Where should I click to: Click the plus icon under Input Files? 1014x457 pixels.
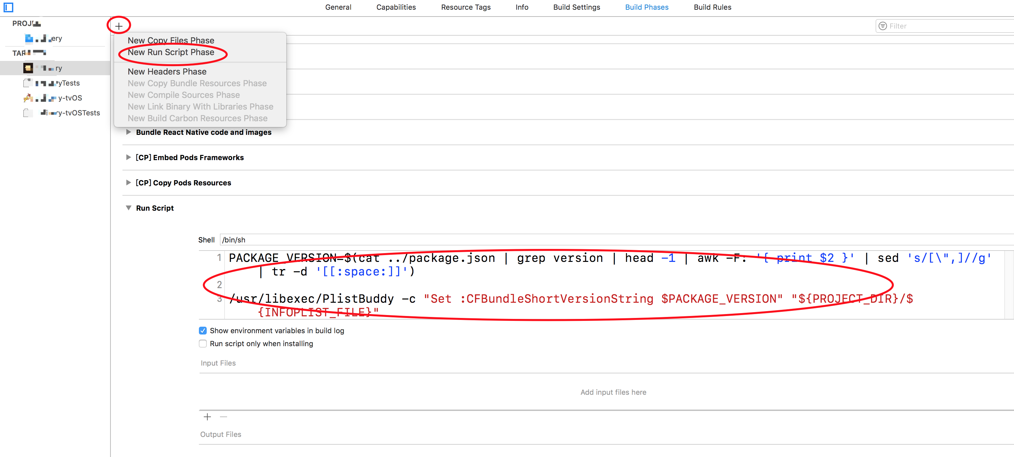pos(207,416)
